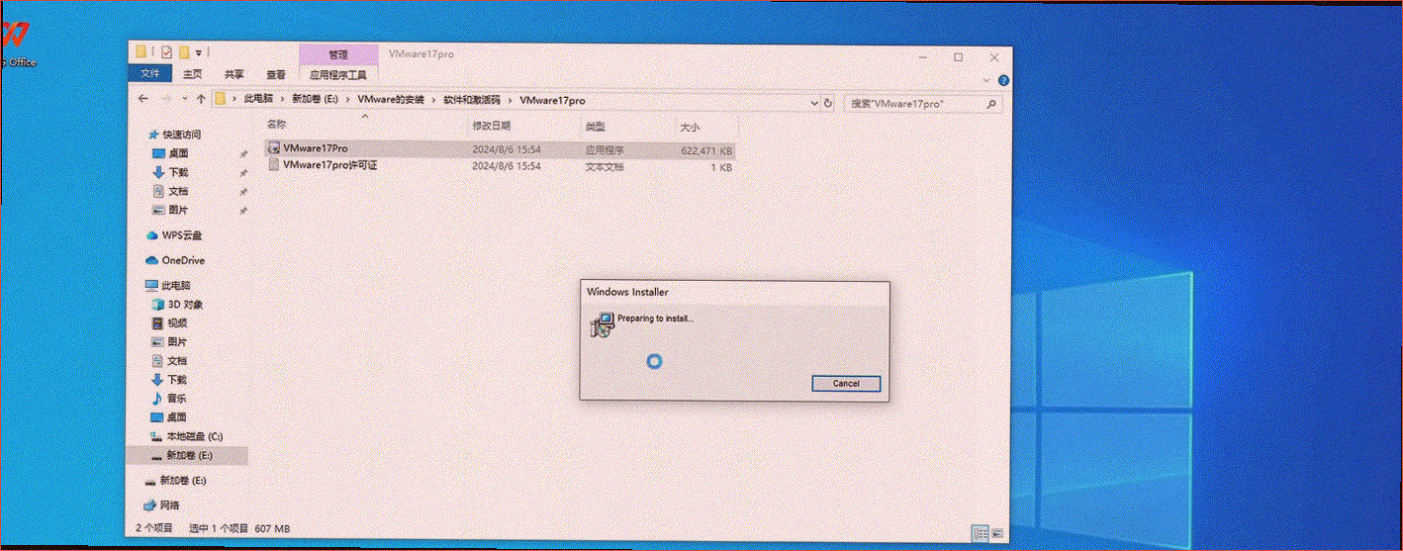The width and height of the screenshot is (1403, 551).
Task: Select 此电脑 in navigation pane
Action: (175, 286)
